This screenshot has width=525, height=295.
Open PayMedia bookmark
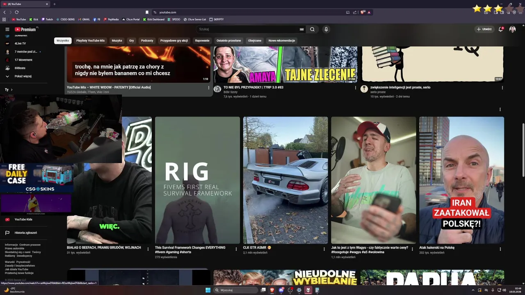click(x=111, y=19)
